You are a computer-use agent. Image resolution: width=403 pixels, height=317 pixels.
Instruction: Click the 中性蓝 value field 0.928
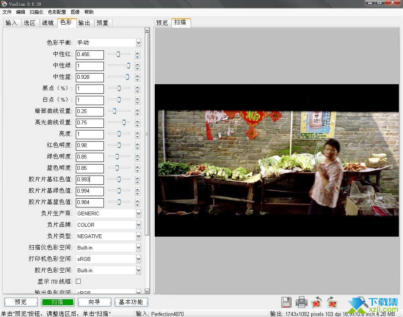coord(90,77)
